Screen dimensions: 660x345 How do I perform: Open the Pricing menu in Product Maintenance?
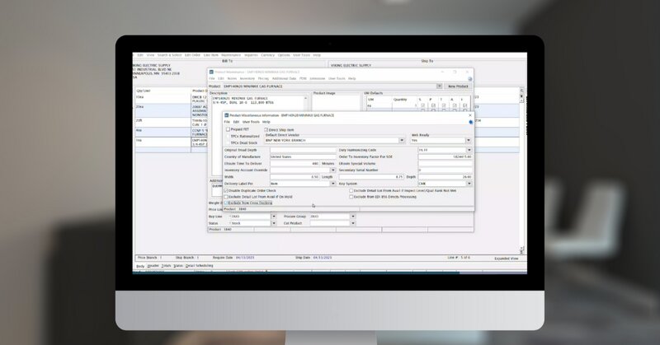[x=263, y=78]
